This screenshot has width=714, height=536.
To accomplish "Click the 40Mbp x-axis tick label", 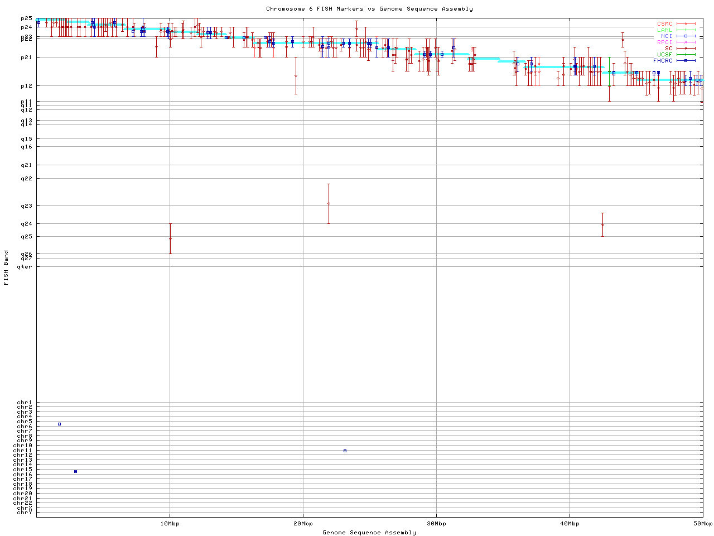I will coord(570,524).
